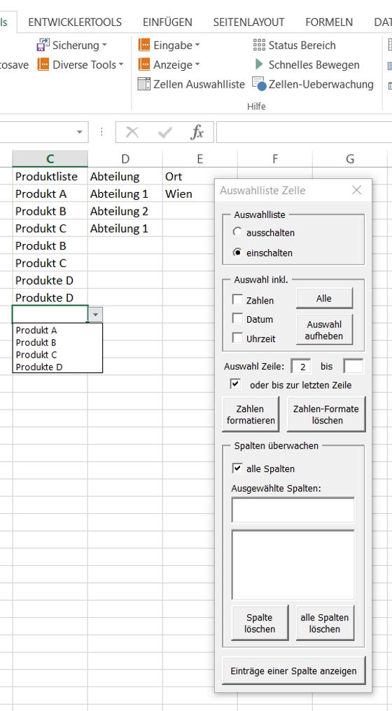Enable the Uhrzeit checkbox

[x=237, y=337]
